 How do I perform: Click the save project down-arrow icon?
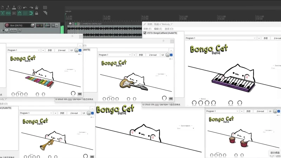tap(14, 7)
